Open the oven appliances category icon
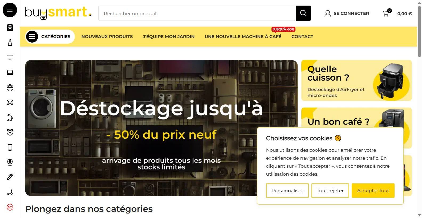 [x=10, y=27]
